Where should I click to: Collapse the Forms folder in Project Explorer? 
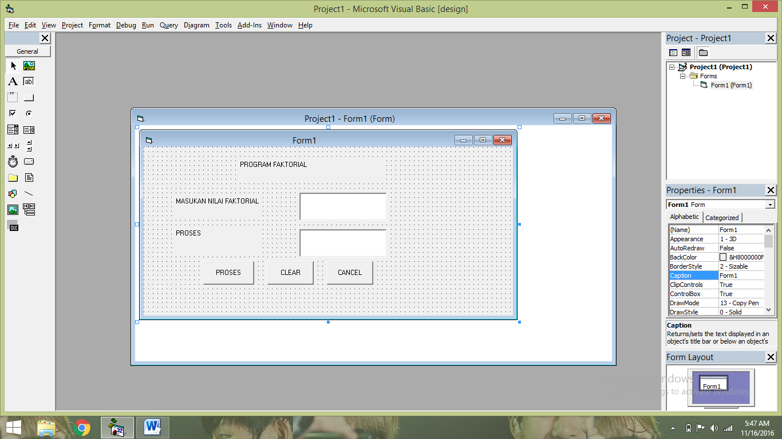pos(682,76)
